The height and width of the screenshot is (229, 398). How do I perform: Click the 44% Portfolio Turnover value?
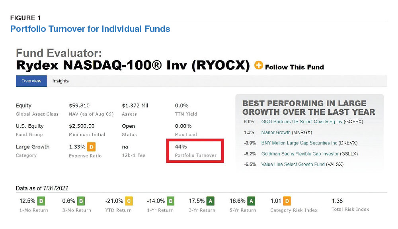(x=181, y=147)
